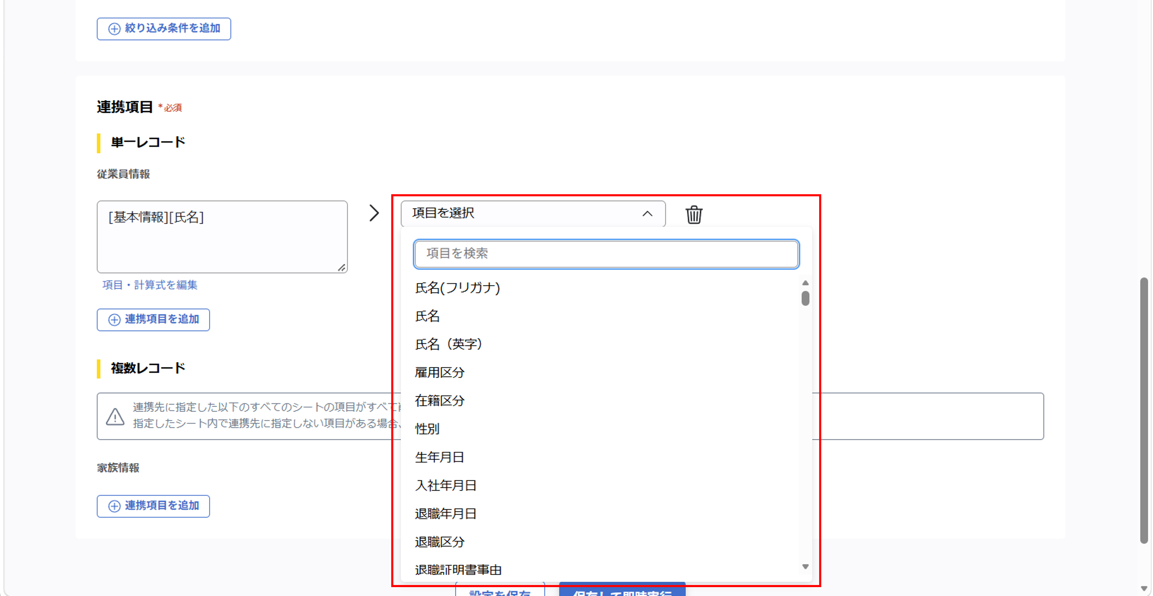The width and height of the screenshot is (1153, 596).
Task: Delete the mapping row with trash icon
Action: 694,215
